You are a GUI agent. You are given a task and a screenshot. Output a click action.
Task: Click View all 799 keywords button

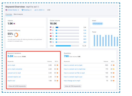[x=73, y=86]
